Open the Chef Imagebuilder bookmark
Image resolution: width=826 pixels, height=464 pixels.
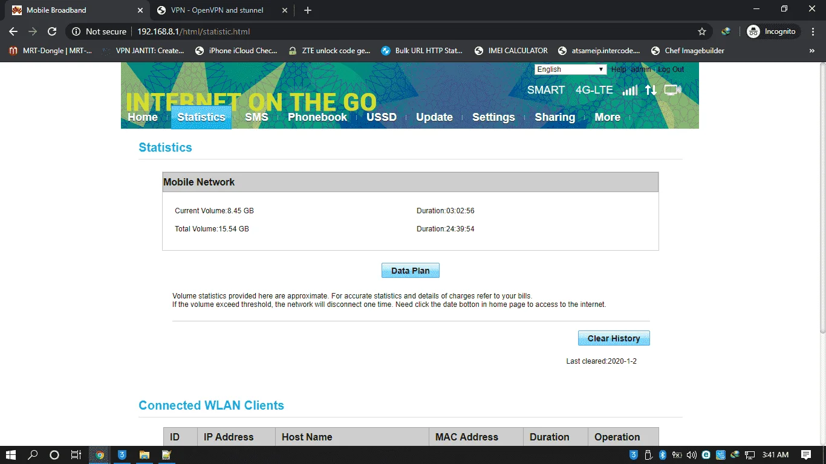coord(688,51)
